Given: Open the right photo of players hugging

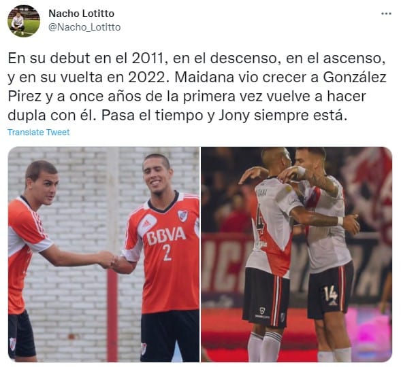Looking at the screenshot, I should (296, 254).
